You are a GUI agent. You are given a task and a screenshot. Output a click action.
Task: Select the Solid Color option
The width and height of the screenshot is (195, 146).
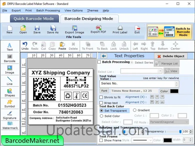pyautogui.click(x=101, y=116)
